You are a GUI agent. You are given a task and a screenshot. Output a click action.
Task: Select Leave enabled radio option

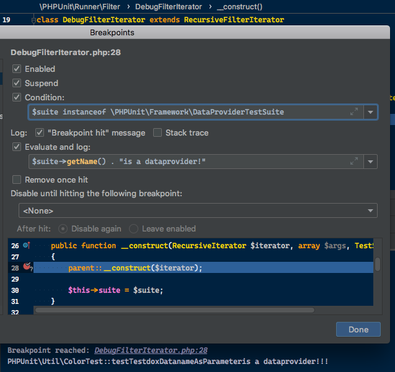pyautogui.click(x=133, y=228)
